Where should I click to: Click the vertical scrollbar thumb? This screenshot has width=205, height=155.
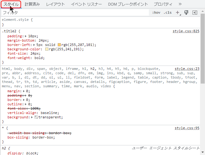point(203,48)
